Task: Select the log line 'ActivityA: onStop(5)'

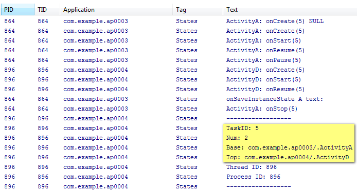Action: point(262,109)
